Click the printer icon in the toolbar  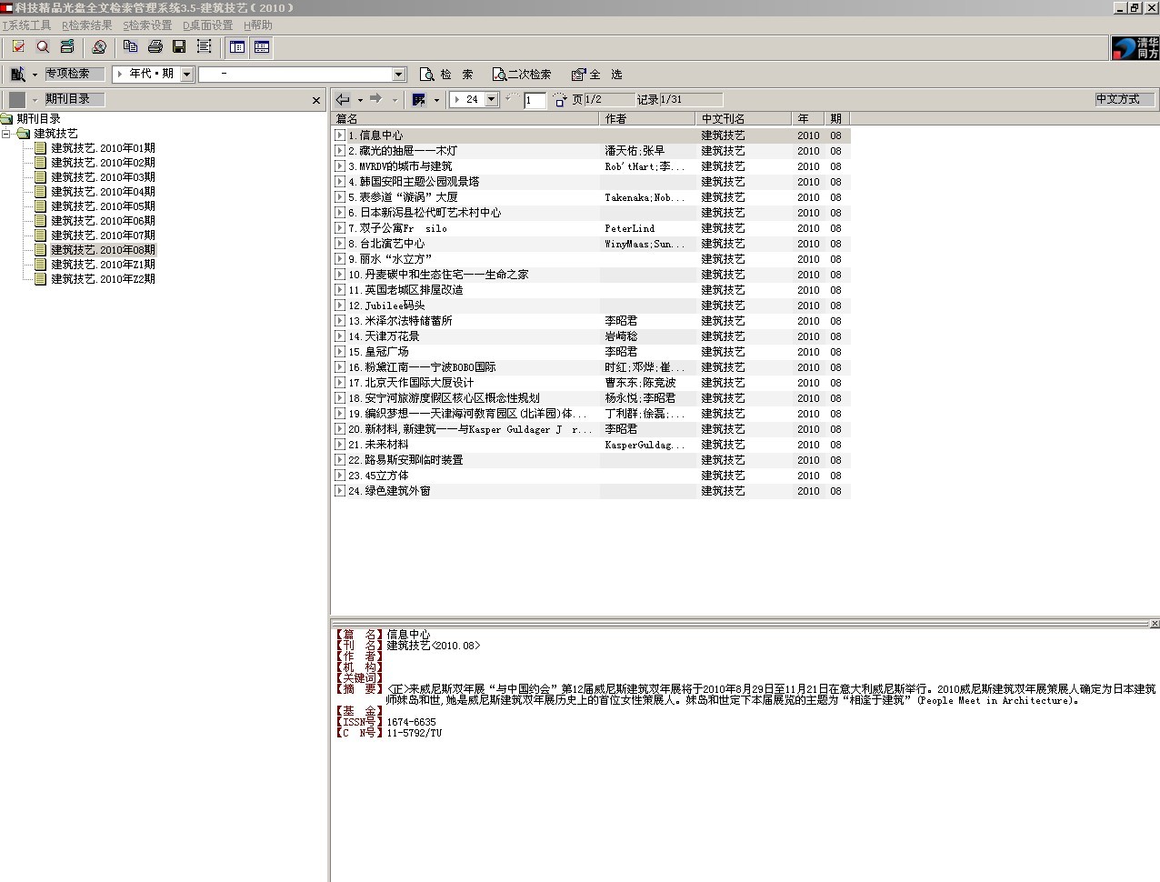coord(155,47)
